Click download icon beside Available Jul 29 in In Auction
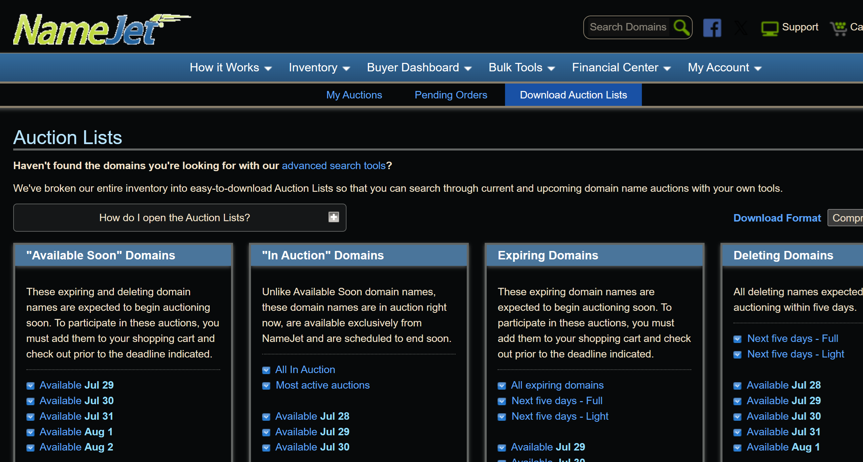This screenshot has height=462, width=863. 266,432
